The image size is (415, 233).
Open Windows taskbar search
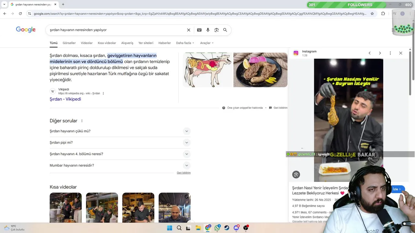pyautogui.click(x=179, y=228)
